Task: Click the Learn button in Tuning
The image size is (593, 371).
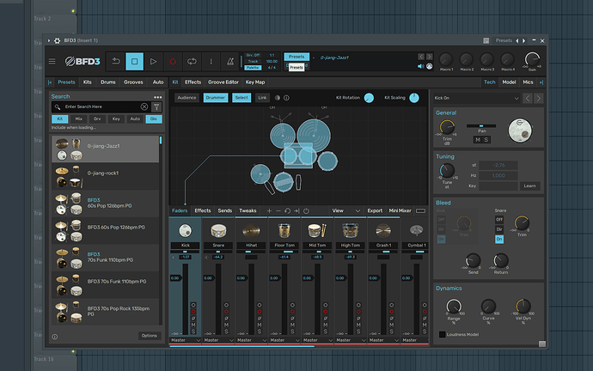Action: (x=530, y=185)
